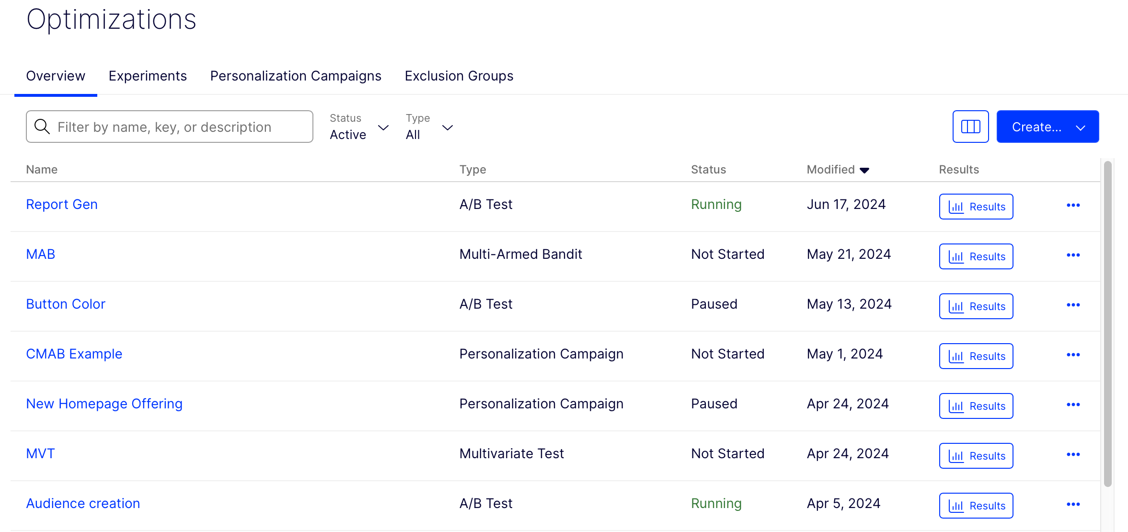Open the three-dot menu for Button Color
This screenshot has width=1128, height=532.
point(1073,305)
